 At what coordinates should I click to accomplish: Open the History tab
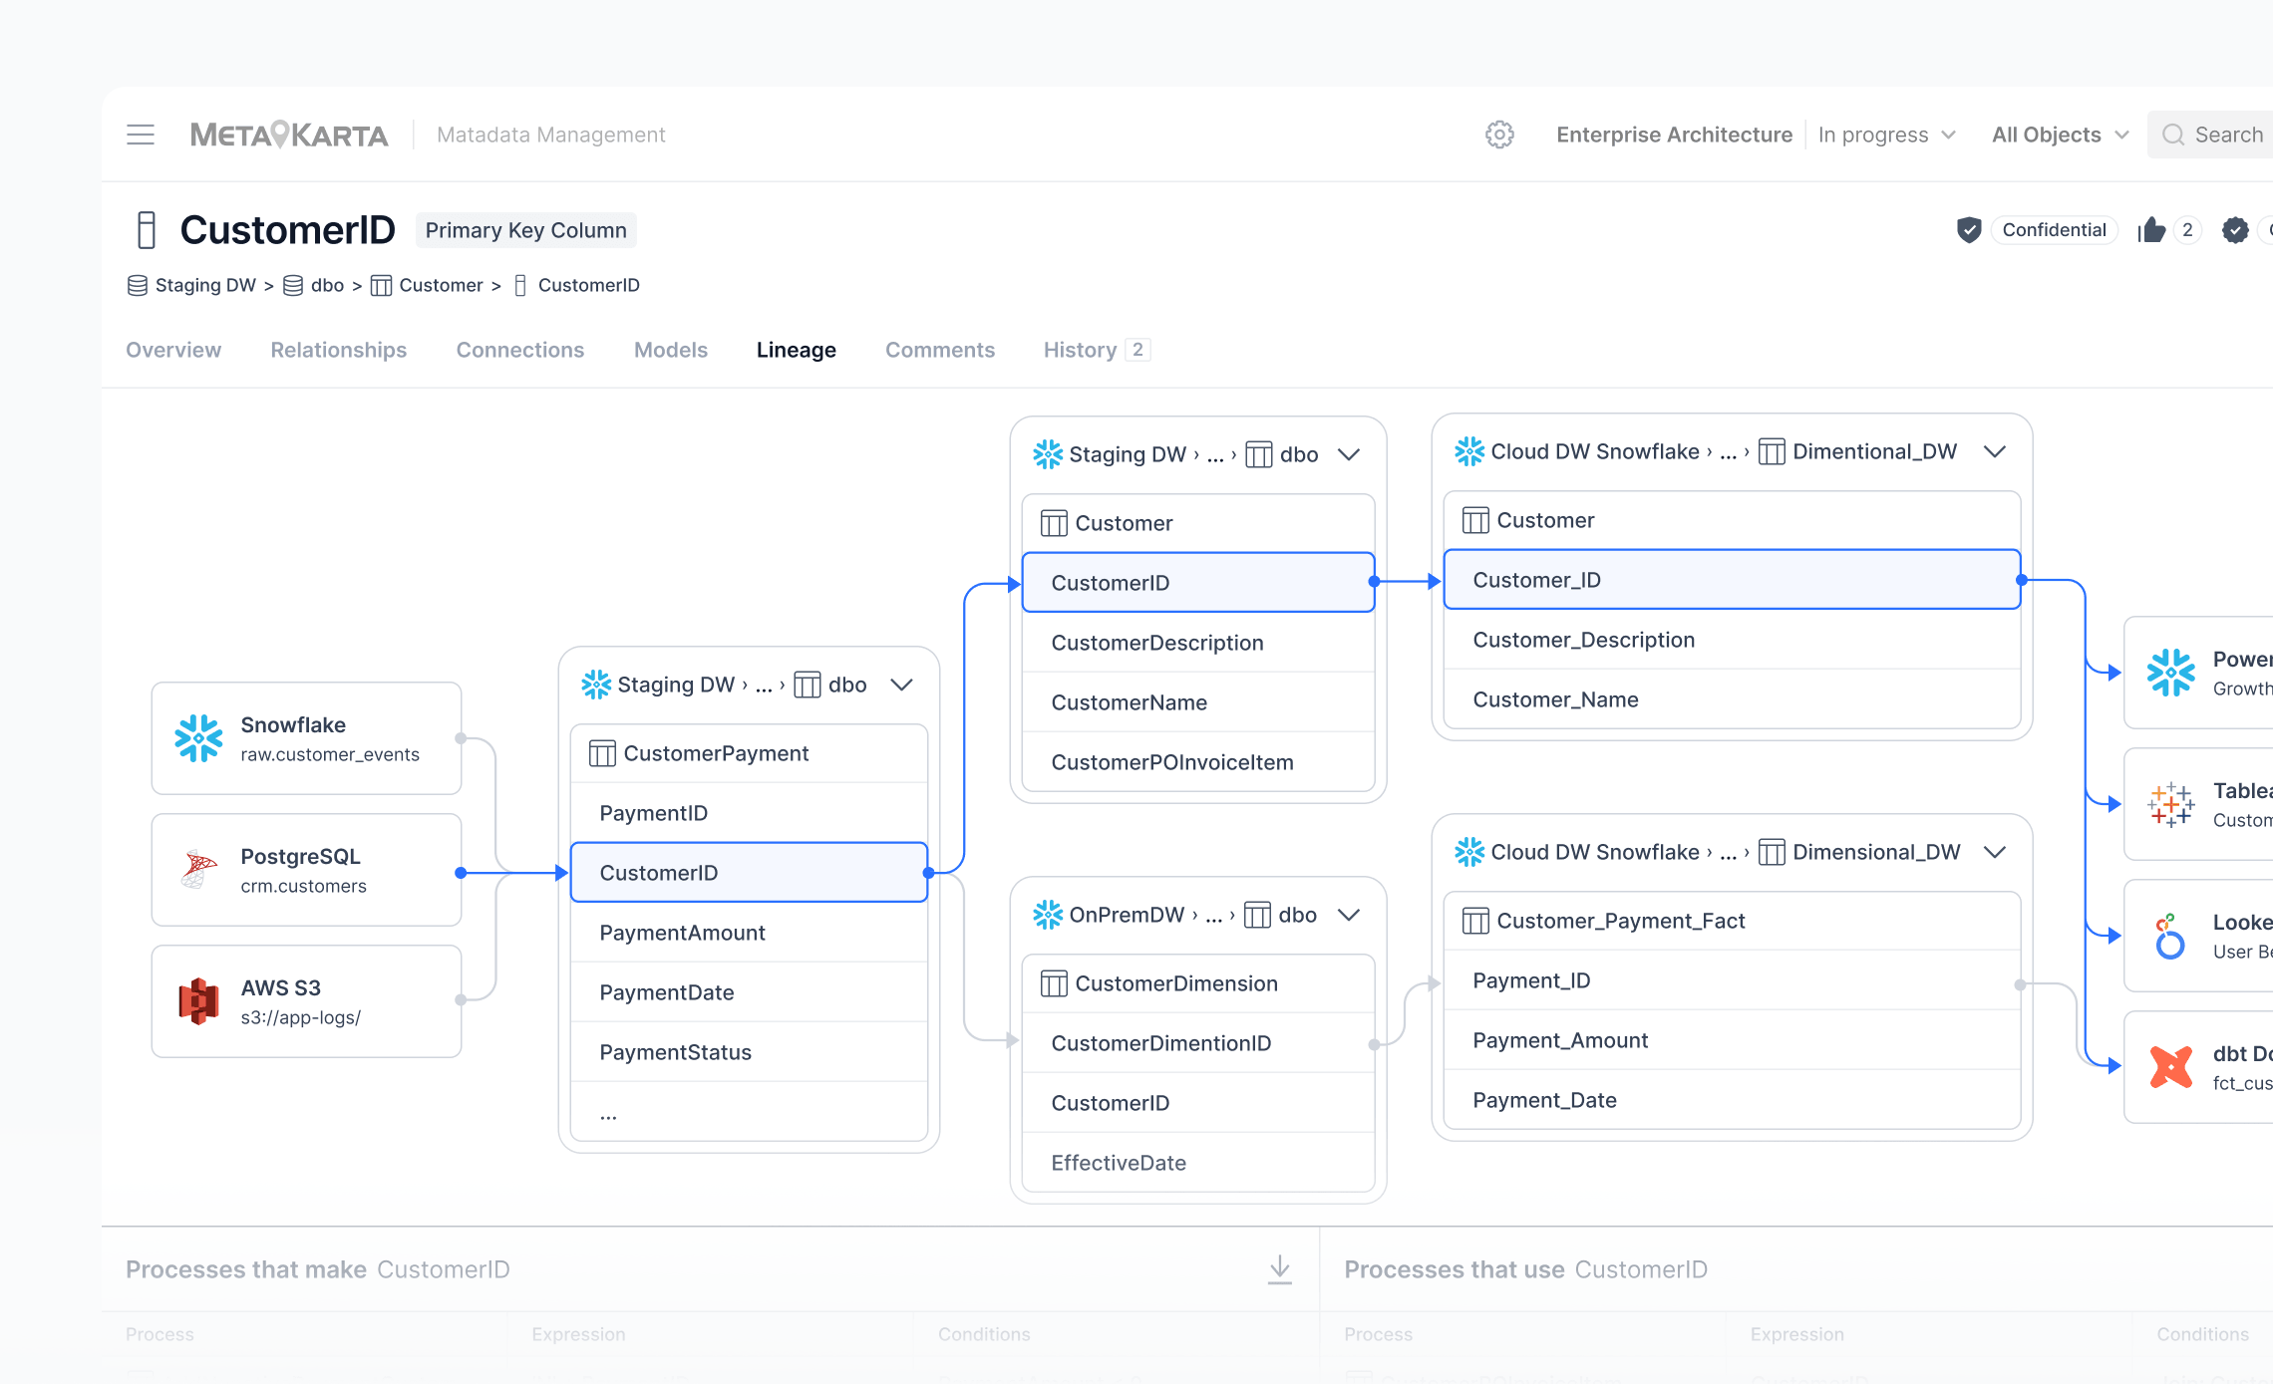click(x=1097, y=350)
